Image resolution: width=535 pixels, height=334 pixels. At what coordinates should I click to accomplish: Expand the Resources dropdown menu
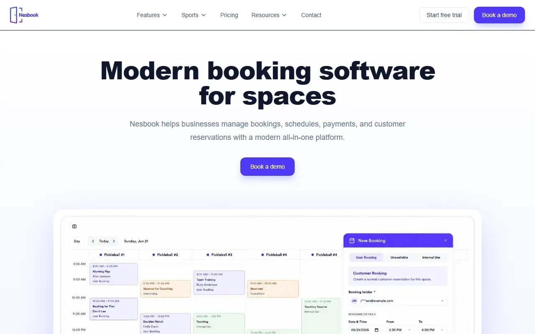(269, 15)
